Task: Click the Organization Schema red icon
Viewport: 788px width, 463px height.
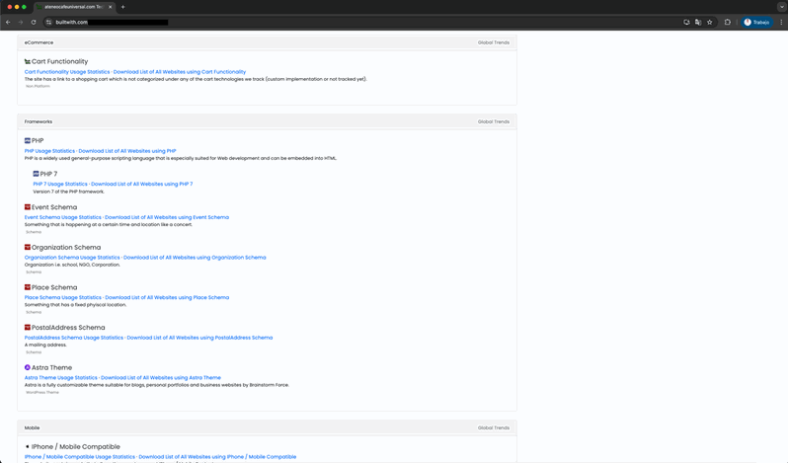Action: [x=27, y=247]
